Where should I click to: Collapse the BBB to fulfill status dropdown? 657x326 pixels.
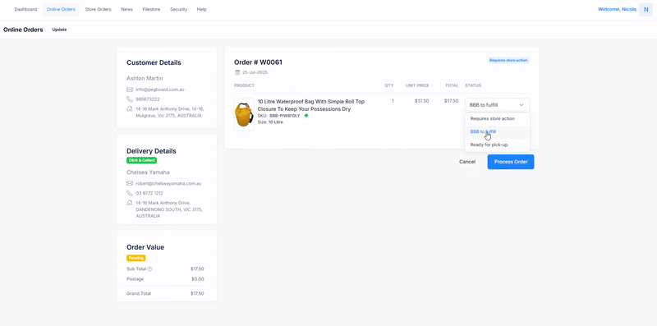497,105
